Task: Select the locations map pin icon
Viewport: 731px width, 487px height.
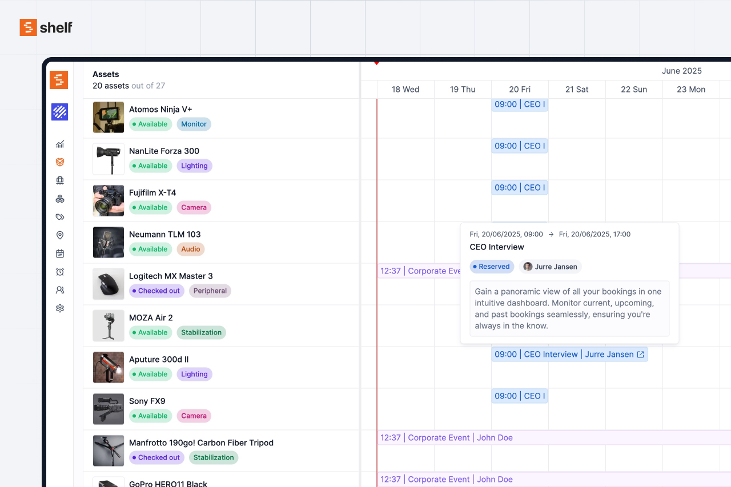Action: pos(59,235)
